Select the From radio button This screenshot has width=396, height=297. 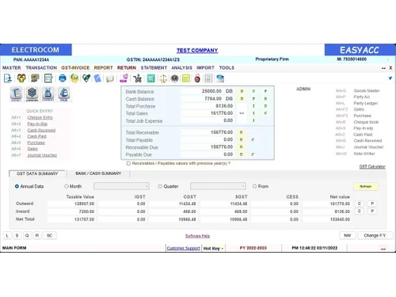coord(254,186)
